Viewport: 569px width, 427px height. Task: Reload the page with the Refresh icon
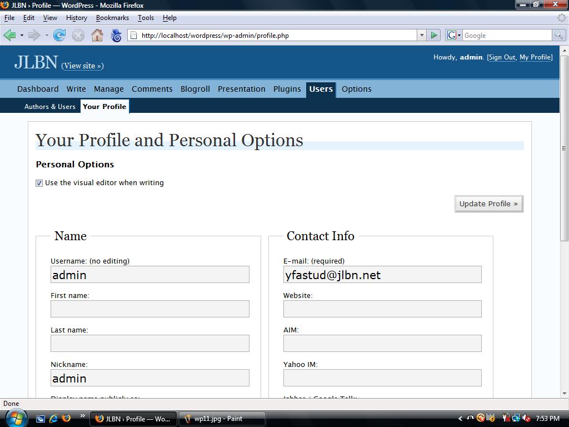pyautogui.click(x=59, y=36)
